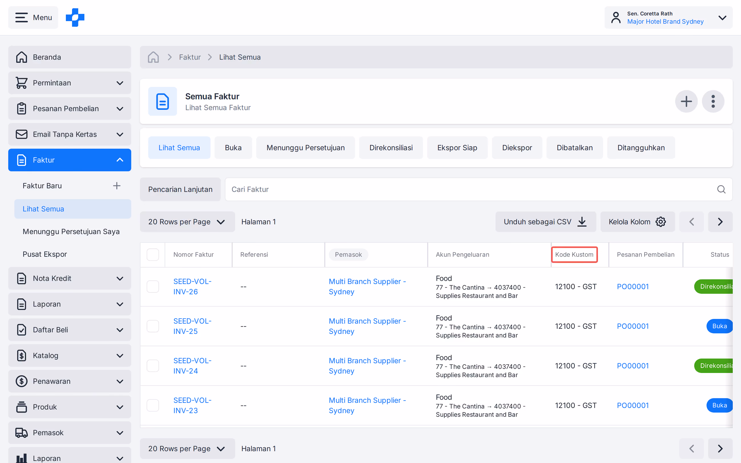Click the home breadcrumb icon

coord(153,57)
